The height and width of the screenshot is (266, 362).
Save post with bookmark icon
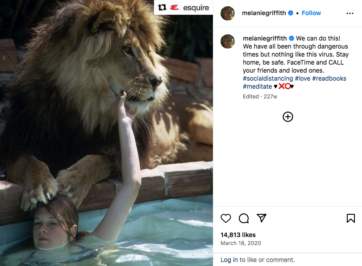pyautogui.click(x=351, y=218)
